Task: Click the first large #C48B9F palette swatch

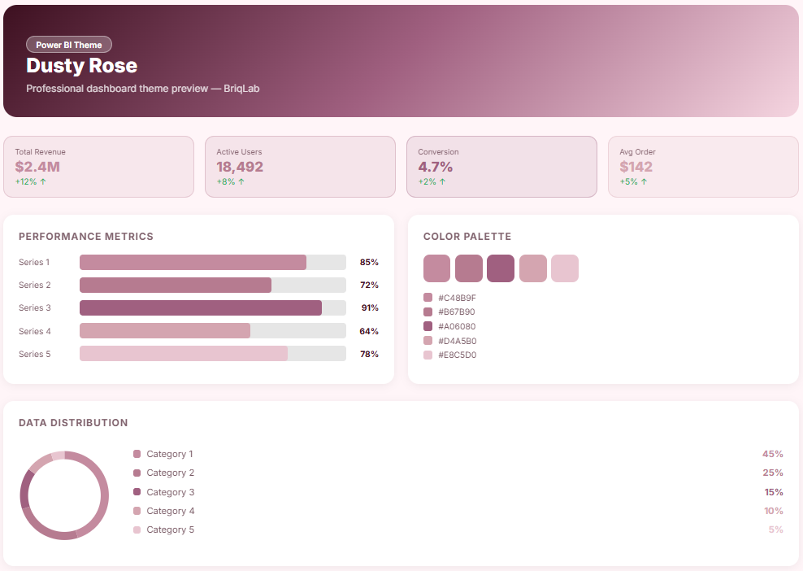Action: coord(436,268)
